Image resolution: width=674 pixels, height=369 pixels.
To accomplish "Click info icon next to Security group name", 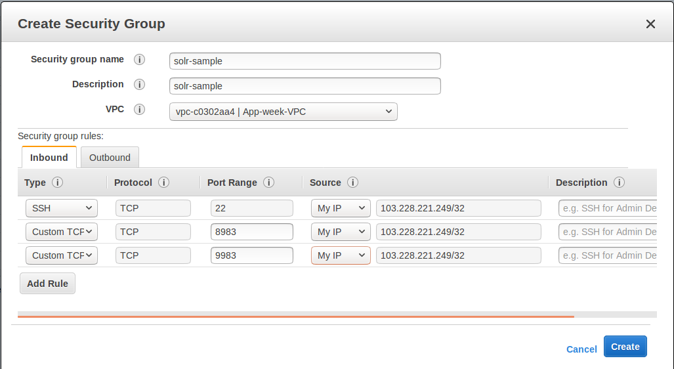I will pos(139,60).
